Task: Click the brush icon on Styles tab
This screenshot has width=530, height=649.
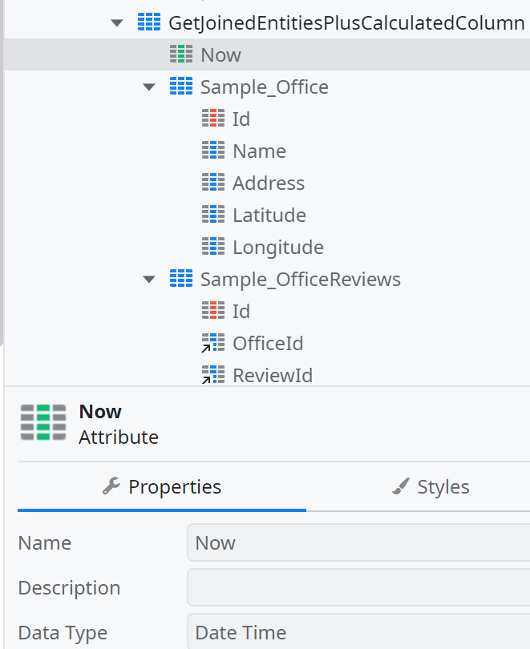Action: [x=400, y=486]
